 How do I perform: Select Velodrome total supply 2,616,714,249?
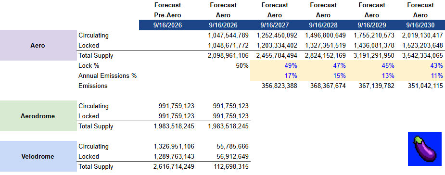[x=174, y=167]
